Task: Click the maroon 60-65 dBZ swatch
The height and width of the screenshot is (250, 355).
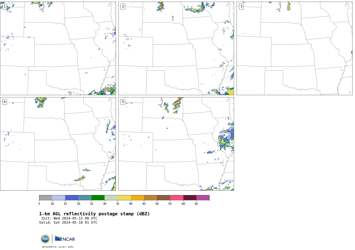Action: pyautogui.click(x=190, y=198)
